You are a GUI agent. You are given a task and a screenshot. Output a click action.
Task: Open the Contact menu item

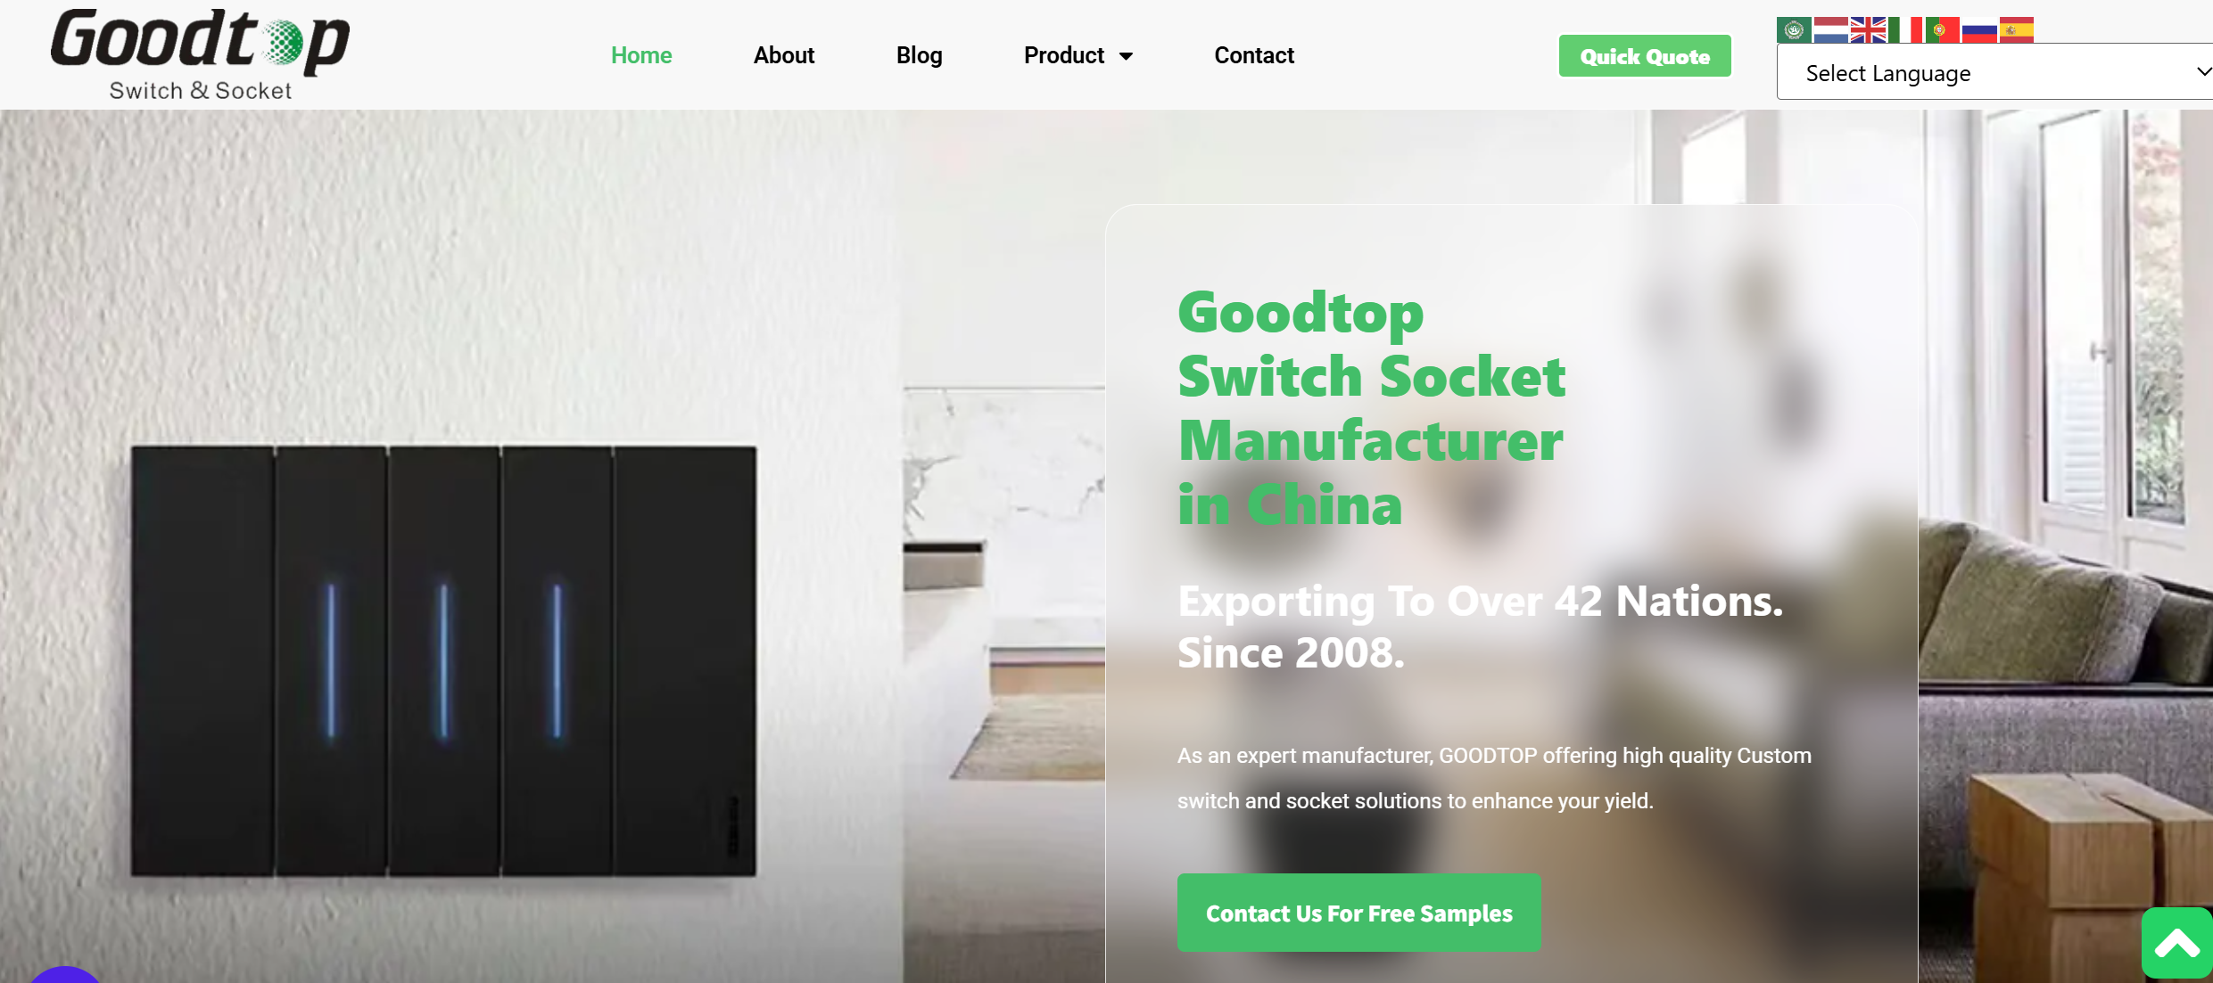(x=1254, y=55)
